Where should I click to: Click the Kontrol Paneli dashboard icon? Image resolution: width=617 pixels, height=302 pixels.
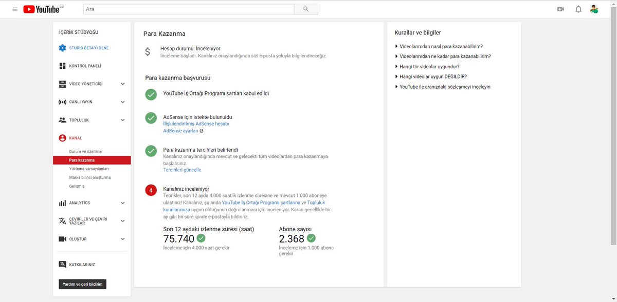pyautogui.click(x=62, y=66)
